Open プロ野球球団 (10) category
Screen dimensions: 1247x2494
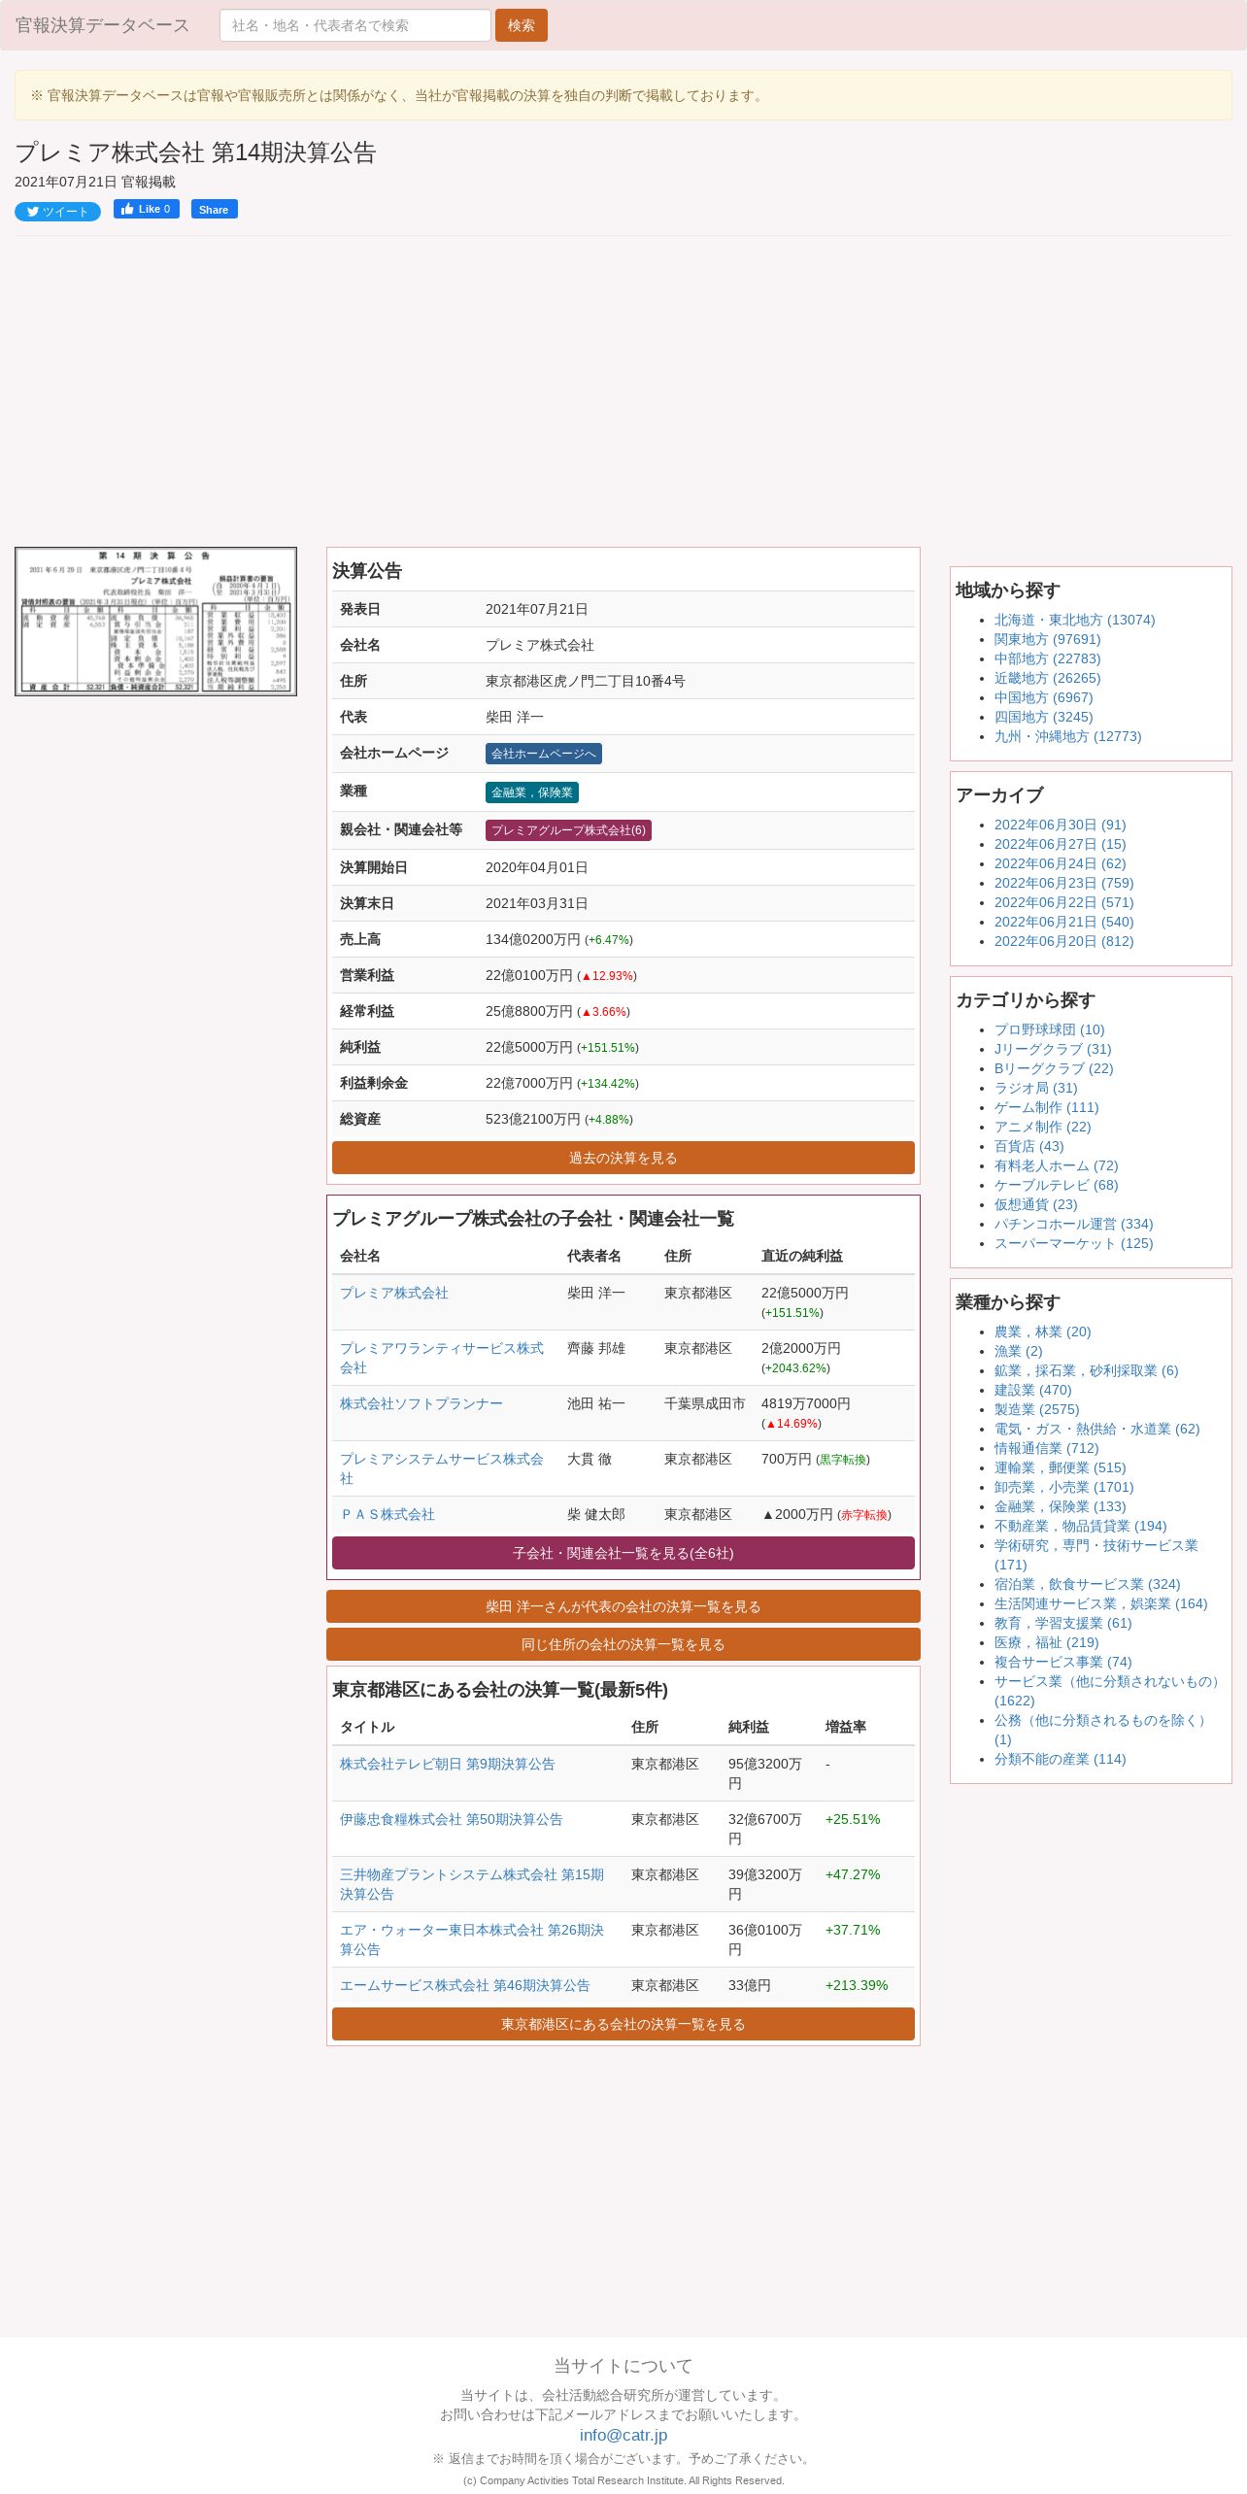point(1049,1029)
